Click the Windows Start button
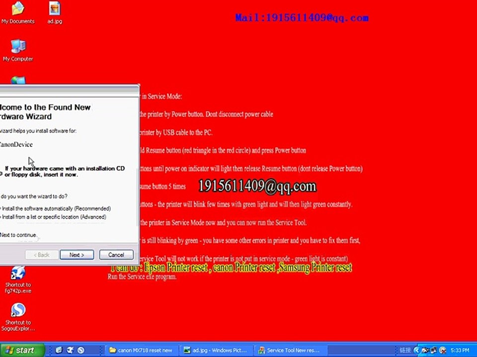Viewport: 477px width, 357px height. click(22, 350)
